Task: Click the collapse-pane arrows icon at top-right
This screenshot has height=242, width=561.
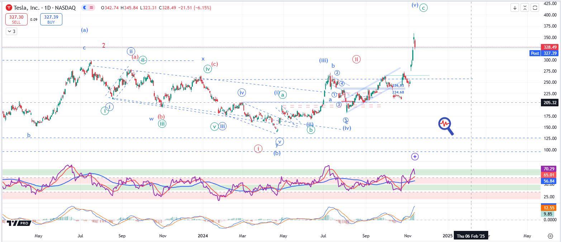Action: pos(525,8)
